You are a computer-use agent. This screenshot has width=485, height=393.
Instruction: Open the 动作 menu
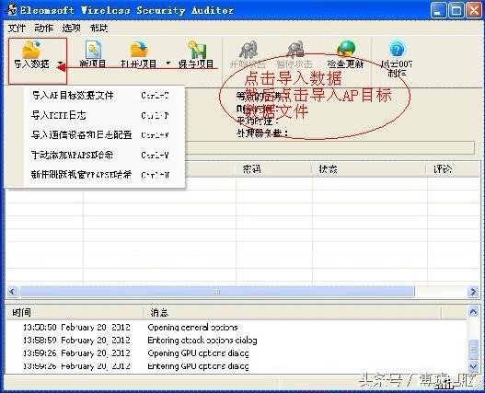point(43,29)
